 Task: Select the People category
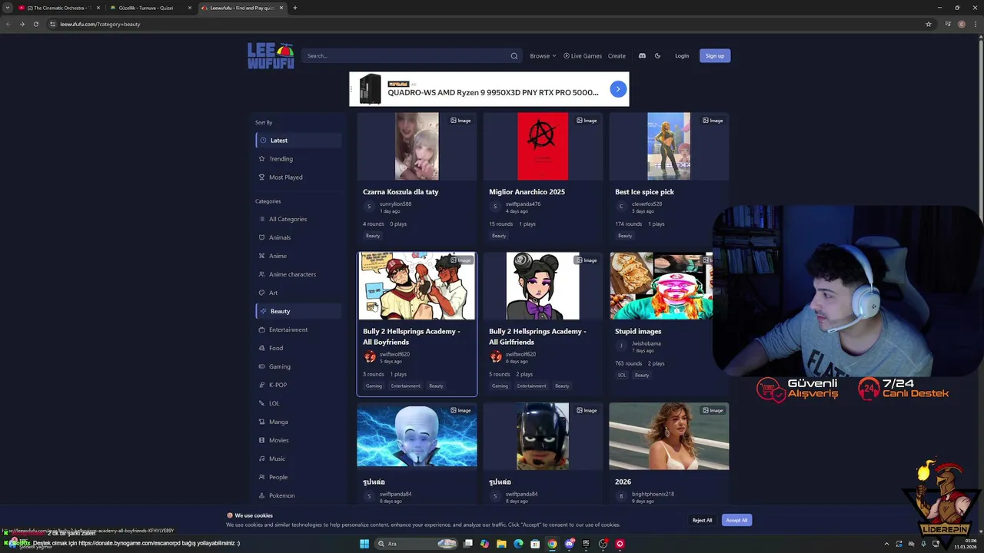coord(299,477)
